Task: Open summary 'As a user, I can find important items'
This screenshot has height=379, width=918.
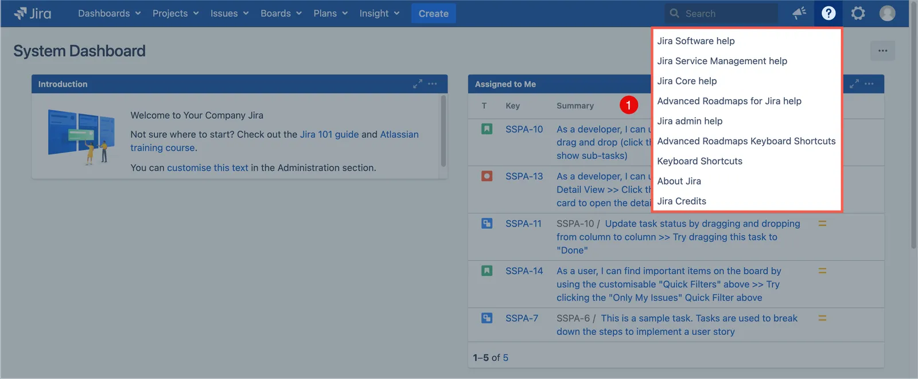Action: pos(669,284)
